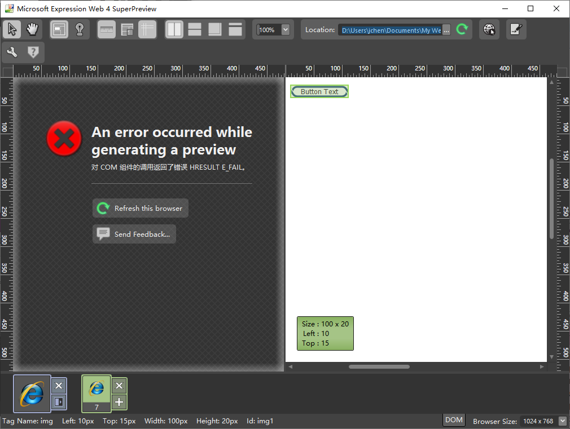Toggle the ruler visibility button
The image size is (570, 429).
point(107,29)
